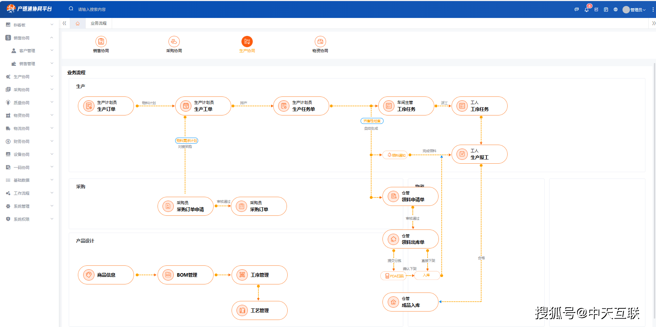Click the 生产订单 process node
Screen dimensions: 656x327
106,106
